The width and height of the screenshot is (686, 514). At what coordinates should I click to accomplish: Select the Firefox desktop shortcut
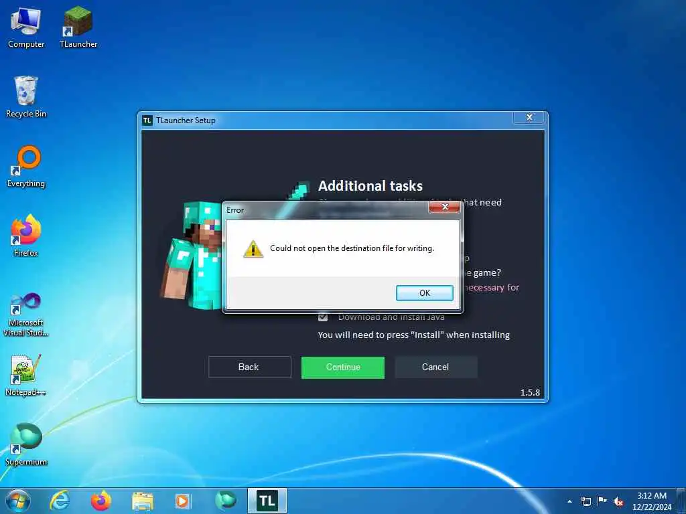pyautogui.click(x=26, y=236)
